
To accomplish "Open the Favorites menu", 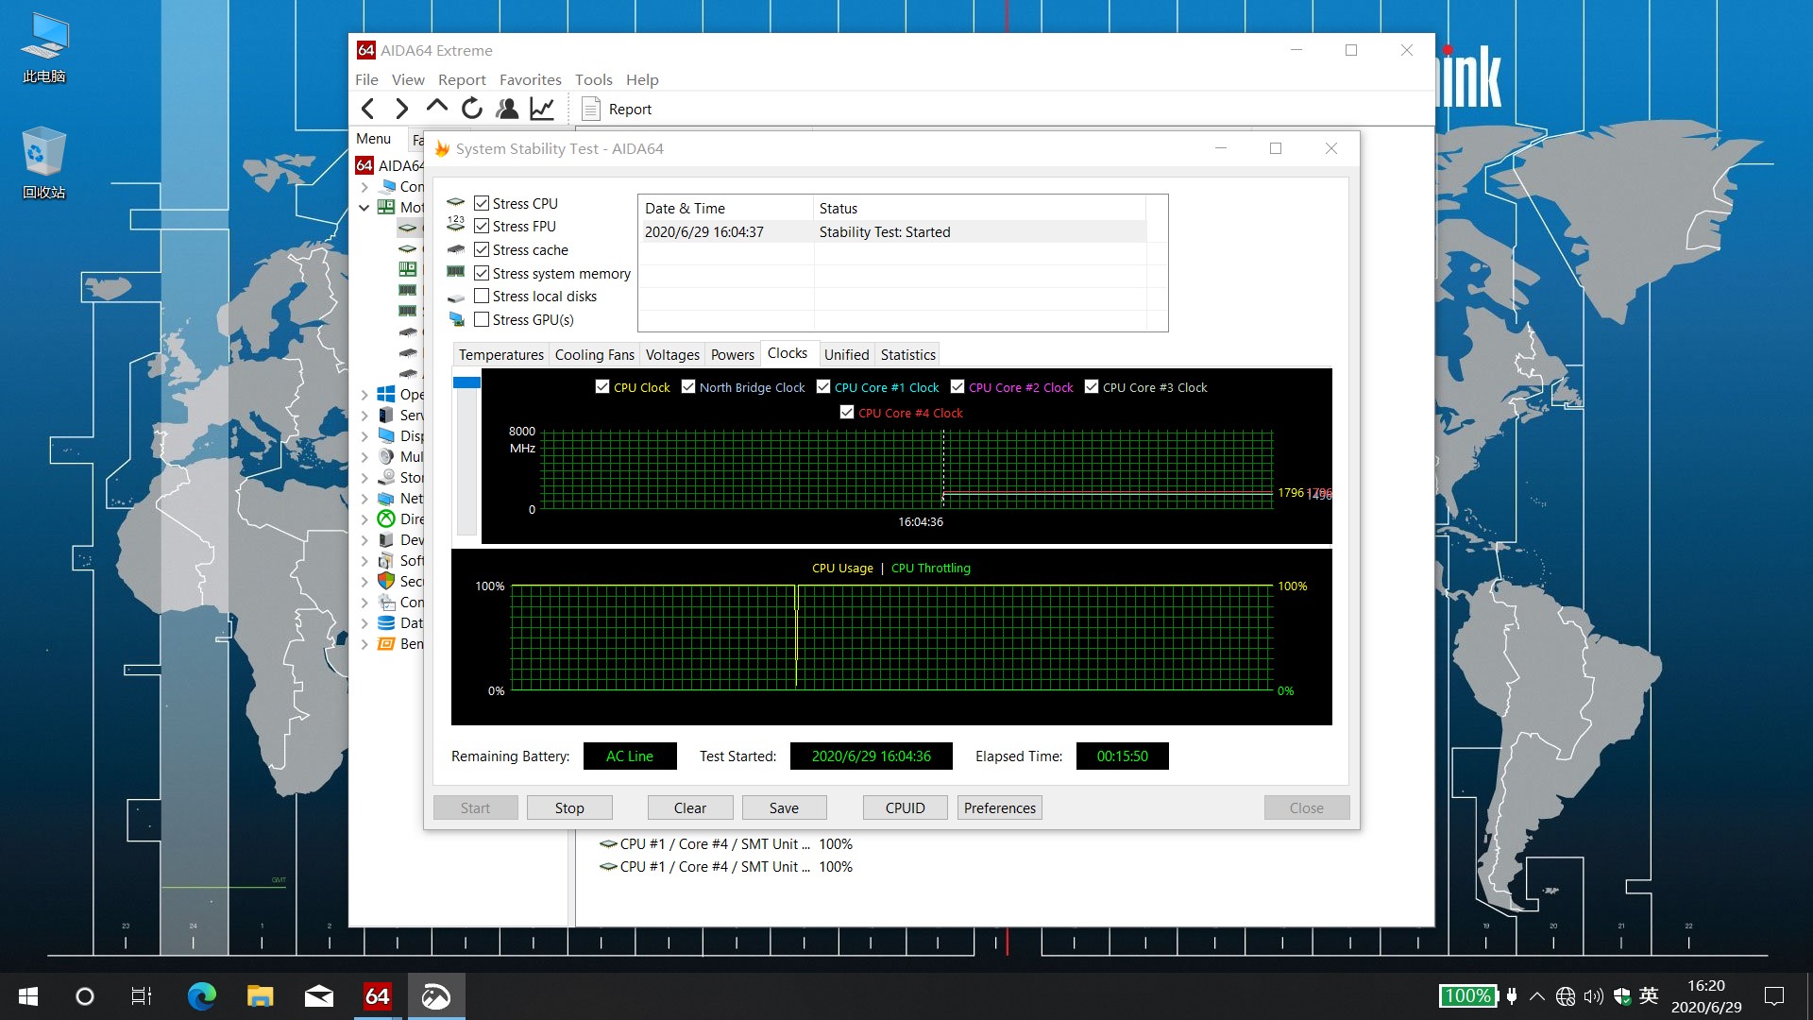I will 530,79.
